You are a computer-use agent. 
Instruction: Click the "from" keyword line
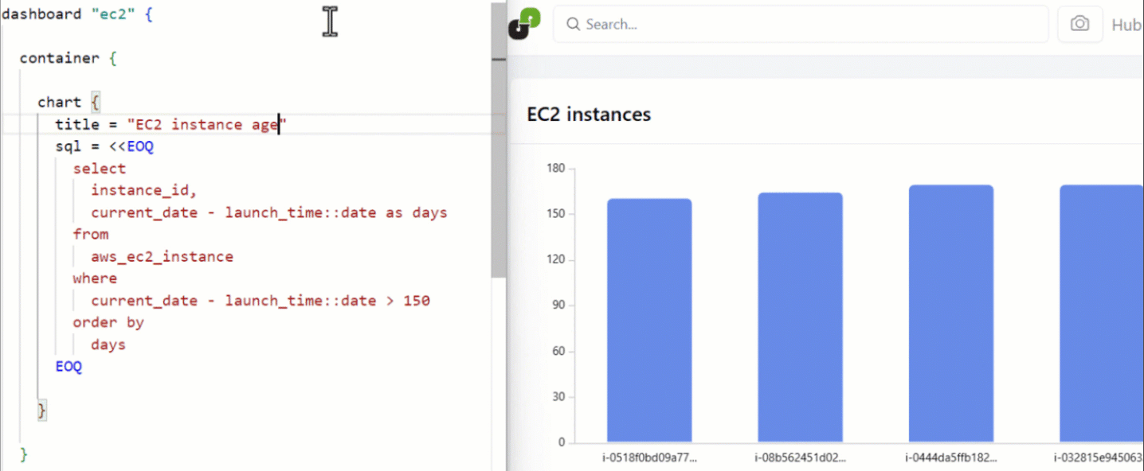point(91,234)
